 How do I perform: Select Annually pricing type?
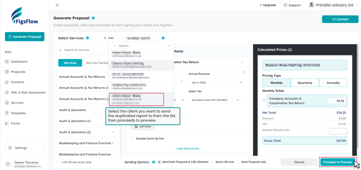(x=333, y=83)
